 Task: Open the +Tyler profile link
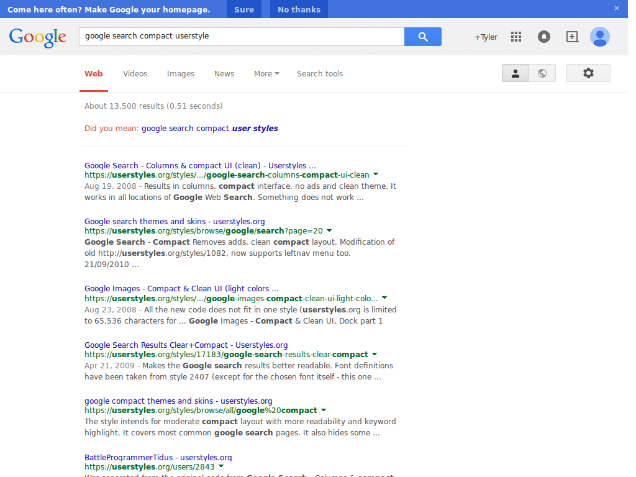486,37
